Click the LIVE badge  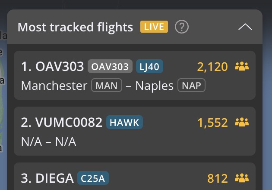coord(154,27)
